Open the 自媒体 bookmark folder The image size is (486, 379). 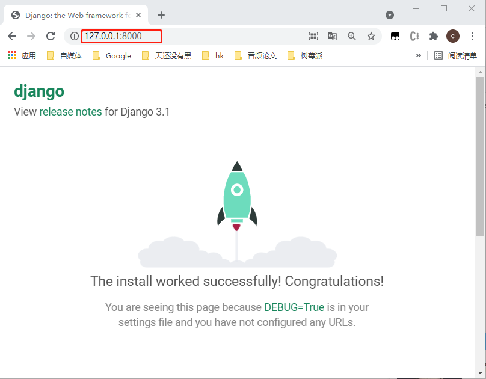pos(64,56)
